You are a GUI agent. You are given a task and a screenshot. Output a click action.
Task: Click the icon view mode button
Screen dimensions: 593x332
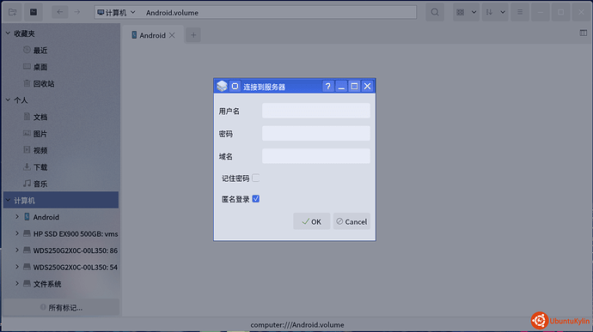tap(461, 12)
